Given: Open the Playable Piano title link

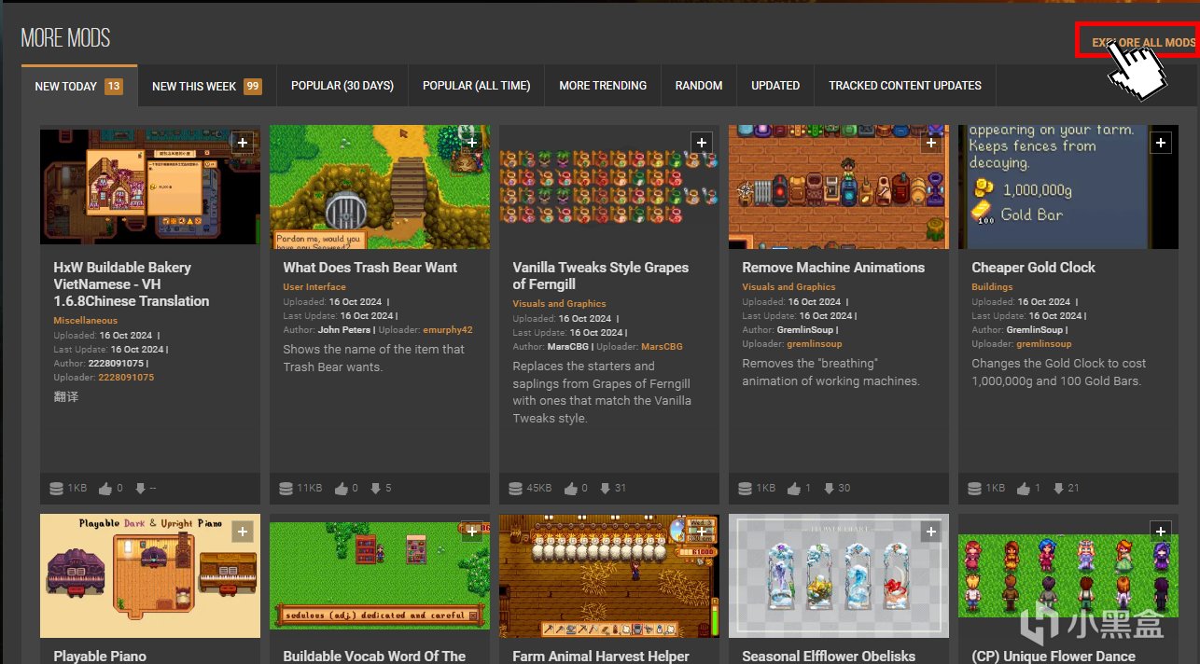Looking at the screenshot, I should click(x=100, y=657).
